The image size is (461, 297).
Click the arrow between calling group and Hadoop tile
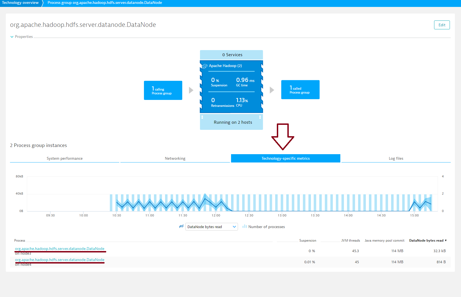pos(191,90)
